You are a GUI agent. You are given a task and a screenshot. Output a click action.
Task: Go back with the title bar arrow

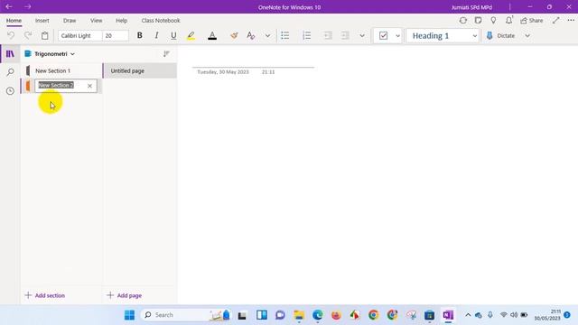9,6
